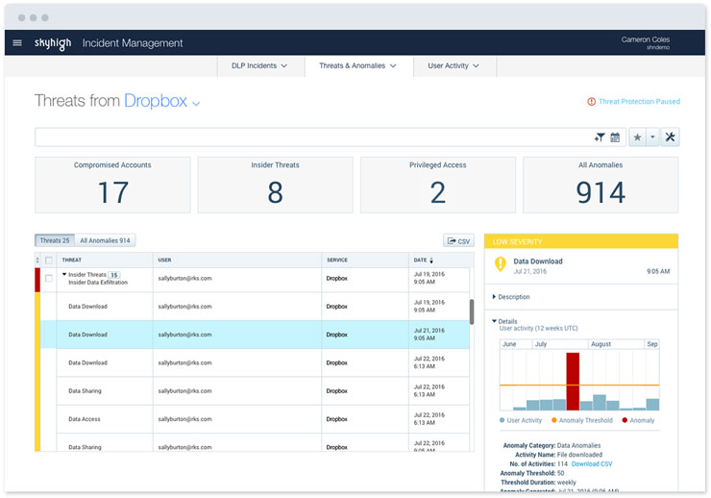Open the Insider Threats 8 card
The image size is (711, 498).
[x=275, y=185]
